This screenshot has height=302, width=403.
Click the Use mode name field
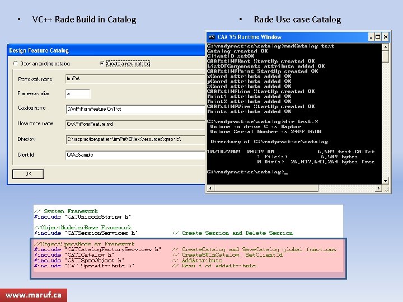(135, 124)
